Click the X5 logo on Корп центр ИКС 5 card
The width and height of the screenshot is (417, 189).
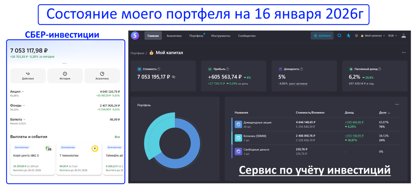coord(49,148)
